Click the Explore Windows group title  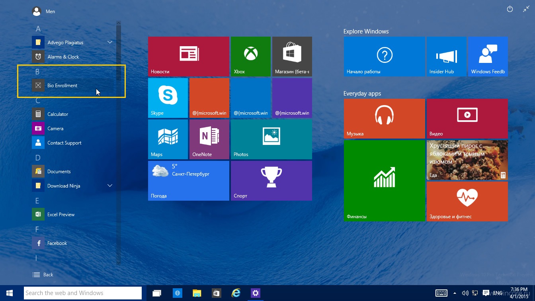point(366,31)
